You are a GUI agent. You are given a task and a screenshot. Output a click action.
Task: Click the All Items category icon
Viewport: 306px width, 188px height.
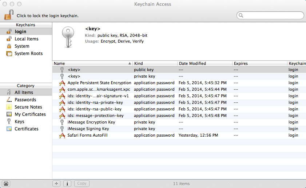click(9, 92)
